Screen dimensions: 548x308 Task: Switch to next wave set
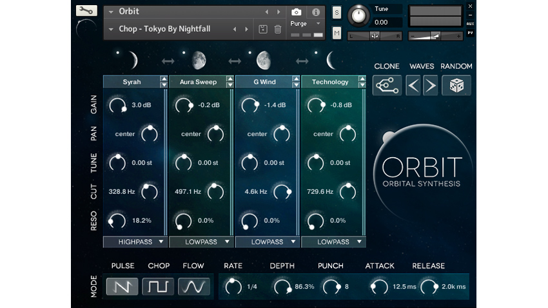click(430, 85)
